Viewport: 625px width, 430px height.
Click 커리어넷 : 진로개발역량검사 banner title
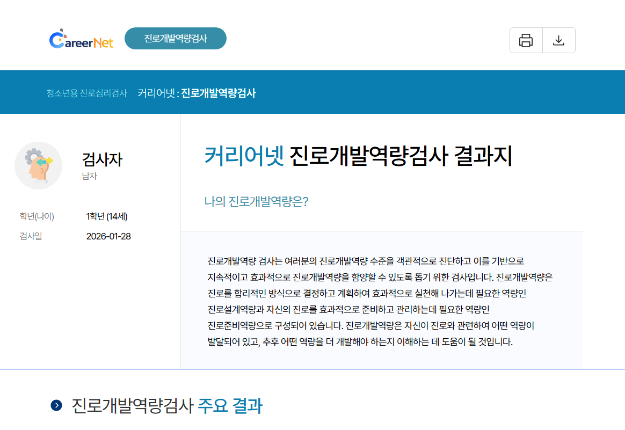tap(197, 93)
